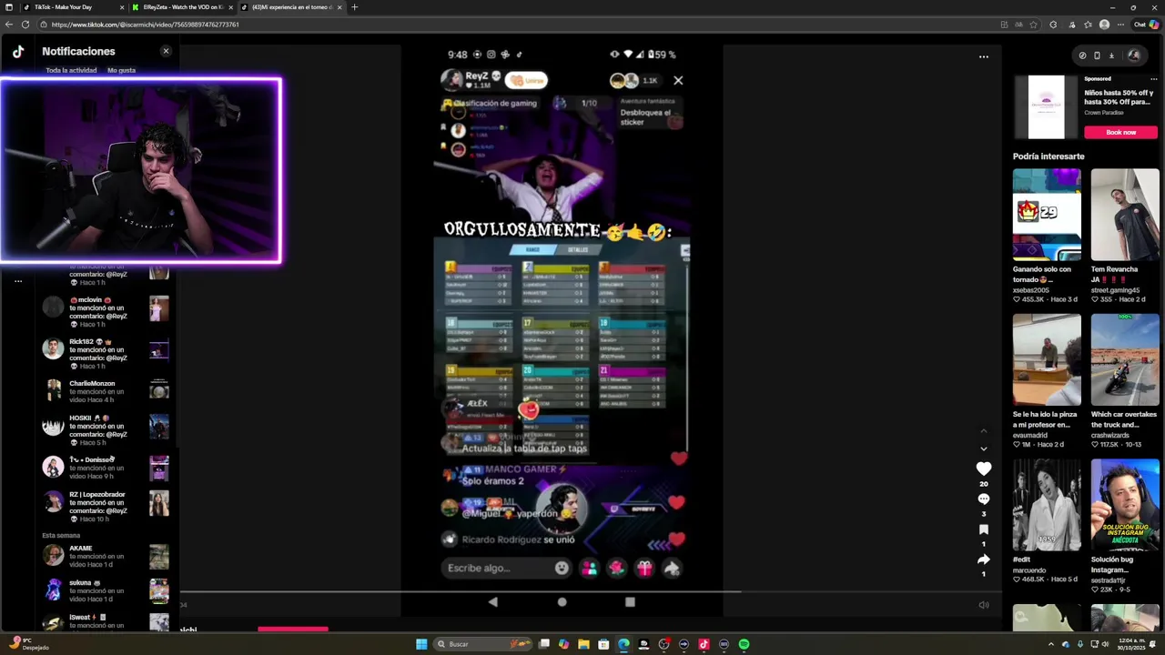Switch to 'TikTok - Make Your Day' browser tab
Screen dimensions: 1165x655
click(x=73, y=7)
